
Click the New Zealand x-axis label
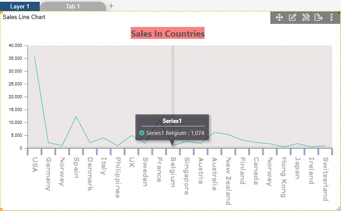[228, 180]
